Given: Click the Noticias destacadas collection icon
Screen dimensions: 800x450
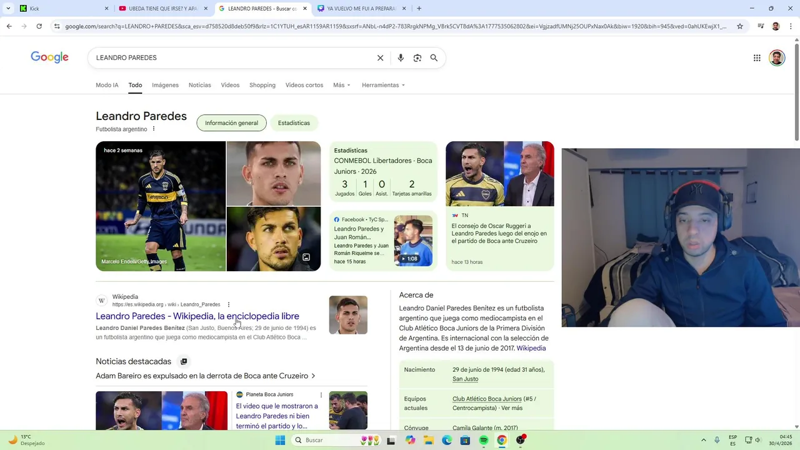Looking at the screenshot, I should pyautogui.click(x=184, y=361).
